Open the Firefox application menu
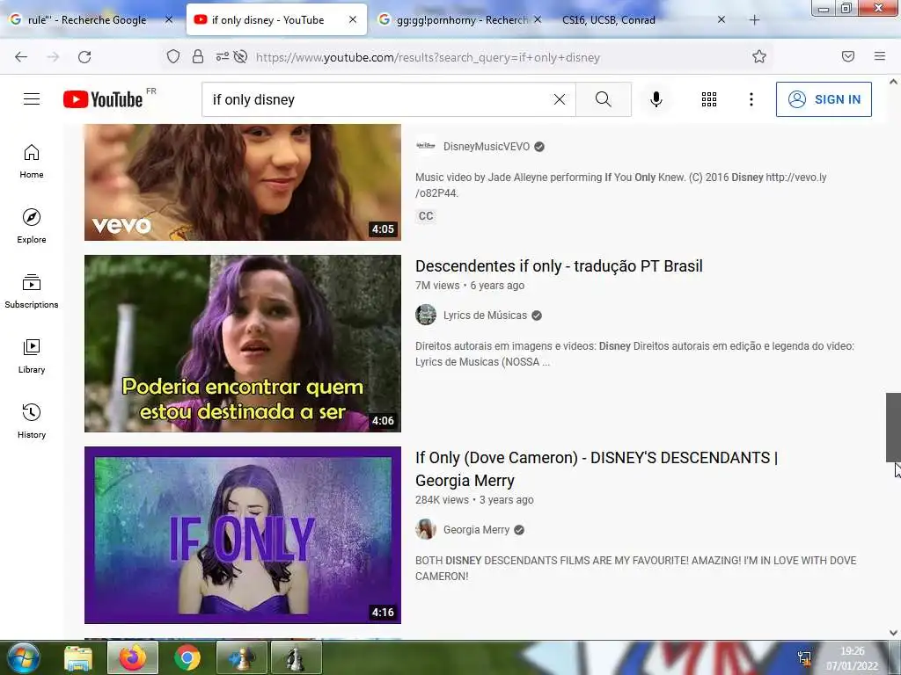This screenshot has height=675, width=901. (x=880, y=56)
